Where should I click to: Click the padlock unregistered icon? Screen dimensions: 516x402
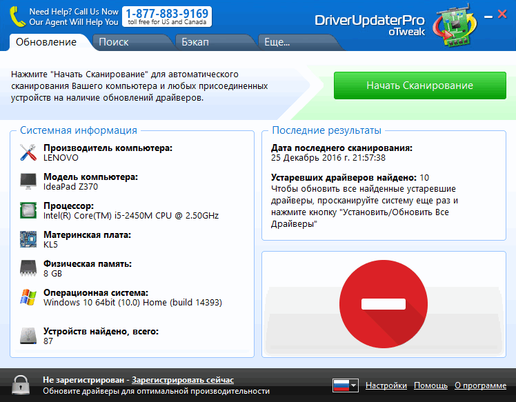(x=21, y=385)
